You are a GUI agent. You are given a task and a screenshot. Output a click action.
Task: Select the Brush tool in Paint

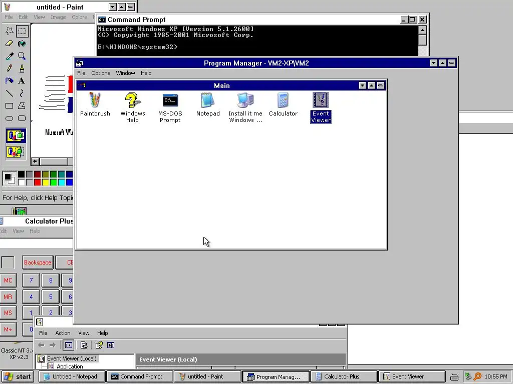(22, 68)
